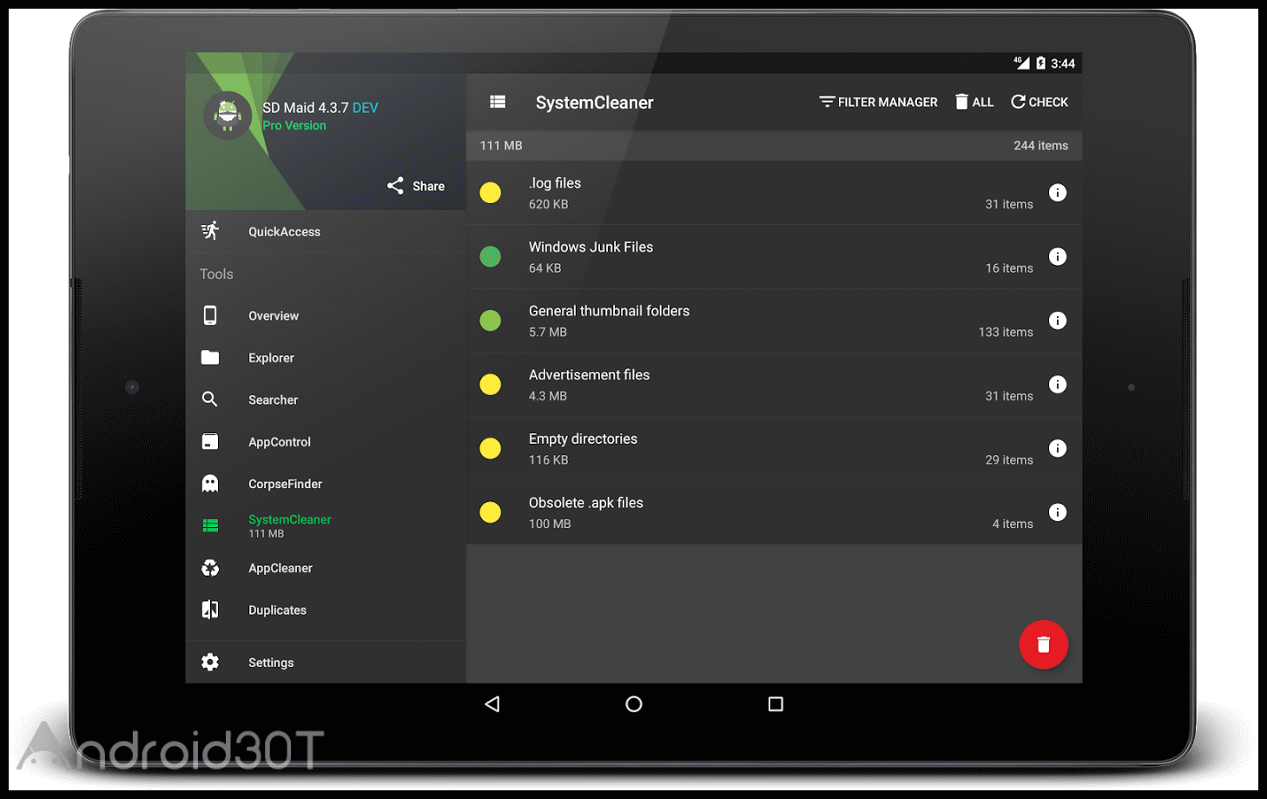Open QuickAccess running-figure icon
This screenshot has height=799, width=1267.
tap(210, 231)
